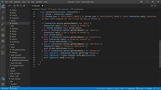Viewport: 161px width, 90px height.
Task: Click Prettier status bar item
Action: coord(148,88)
